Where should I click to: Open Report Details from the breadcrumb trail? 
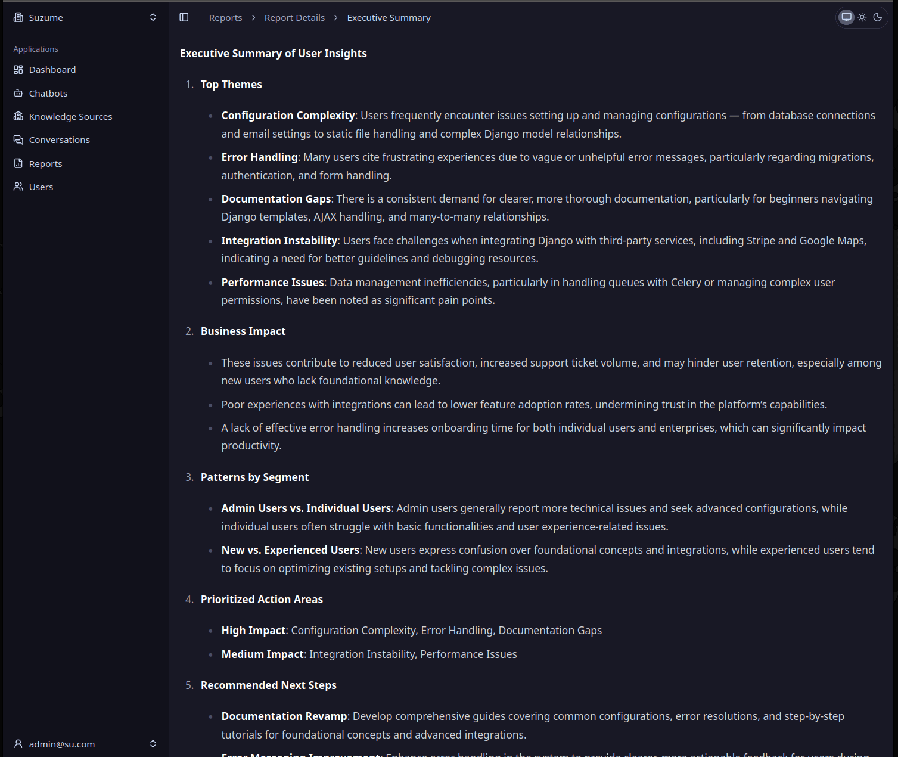pos(294,17)
